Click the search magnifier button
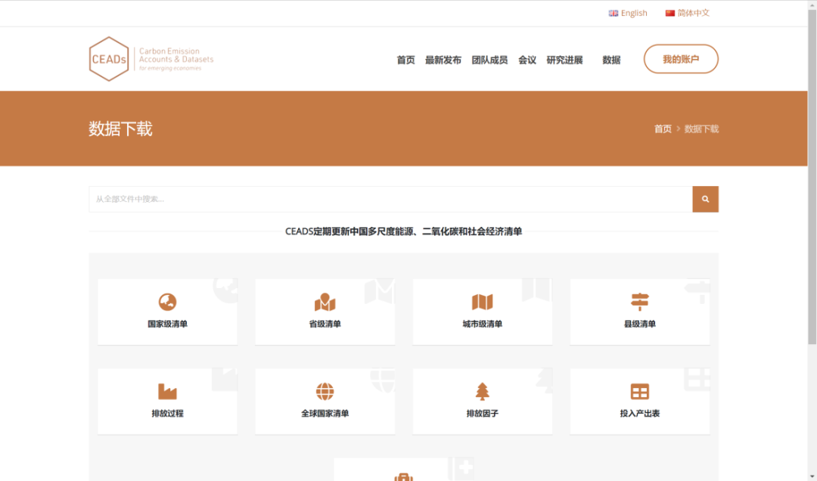817x481 pixels. coord(705,199)
